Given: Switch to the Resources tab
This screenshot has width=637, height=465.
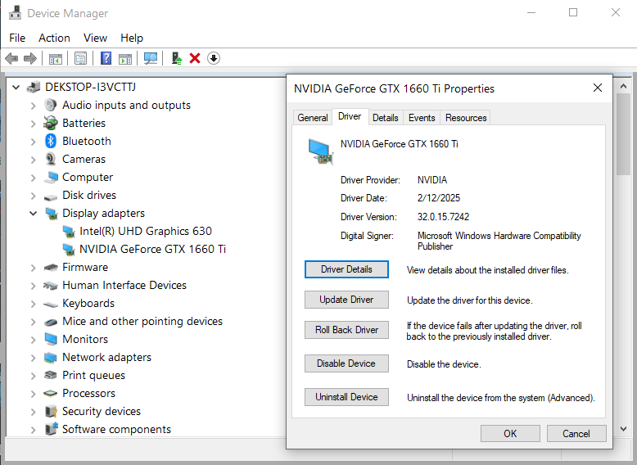Looking at the screenshot, I should tap(466, 117).
